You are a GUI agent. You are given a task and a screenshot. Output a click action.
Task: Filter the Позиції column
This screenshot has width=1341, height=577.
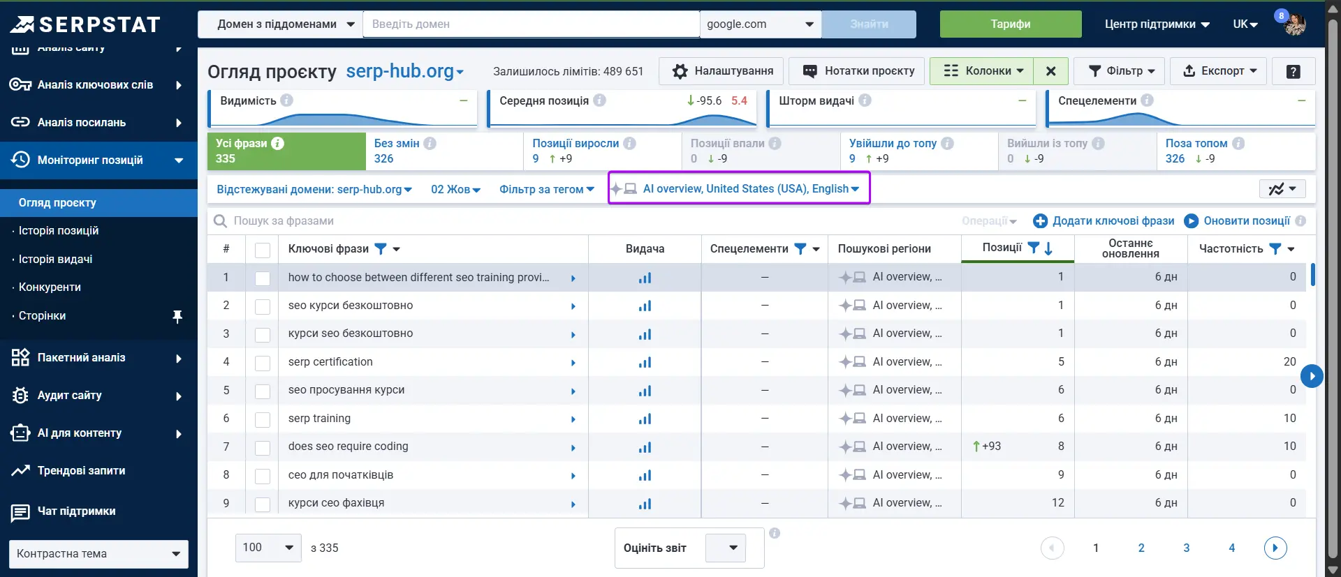[1034, 248]
